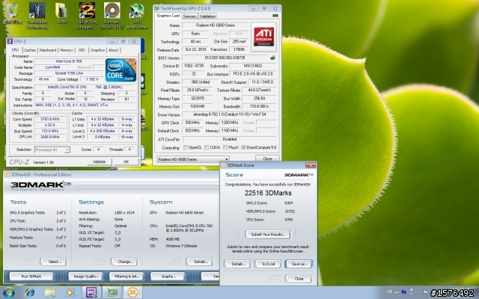Switch to the Mainboard tab in CPU-Z
Screen dimensions: 479x299
tap(48, 50)
